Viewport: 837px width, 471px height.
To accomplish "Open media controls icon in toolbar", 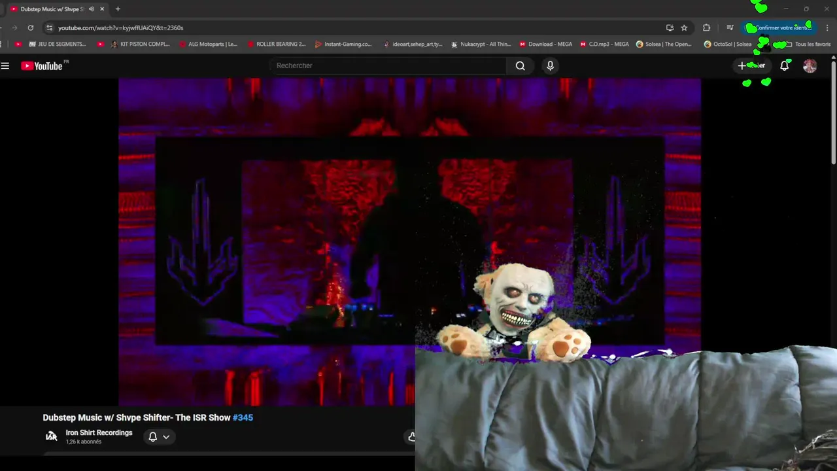I will click(730, 27).
